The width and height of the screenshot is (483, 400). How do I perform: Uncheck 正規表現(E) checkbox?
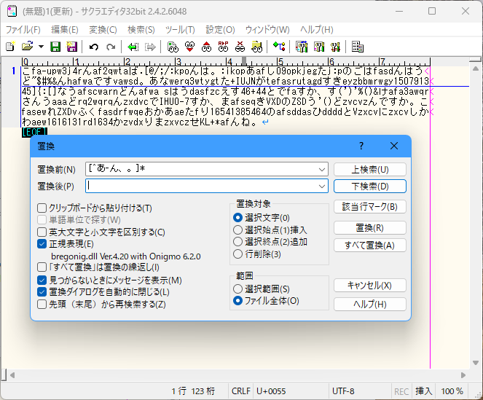coord(42,244)
